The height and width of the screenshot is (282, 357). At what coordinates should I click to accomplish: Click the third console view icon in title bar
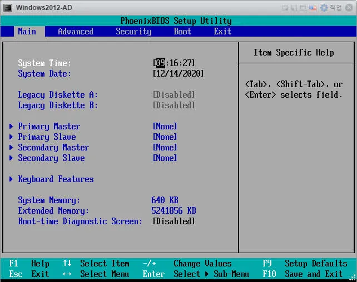pos(303,8)
